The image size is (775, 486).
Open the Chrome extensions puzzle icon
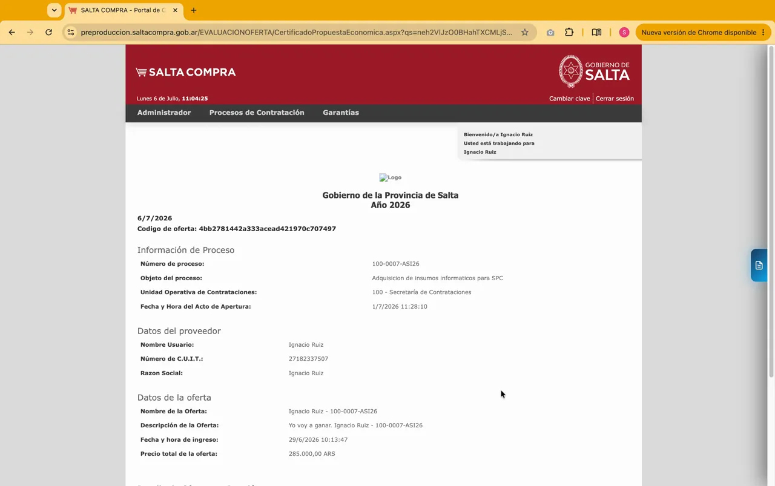(x=569, y=32)
